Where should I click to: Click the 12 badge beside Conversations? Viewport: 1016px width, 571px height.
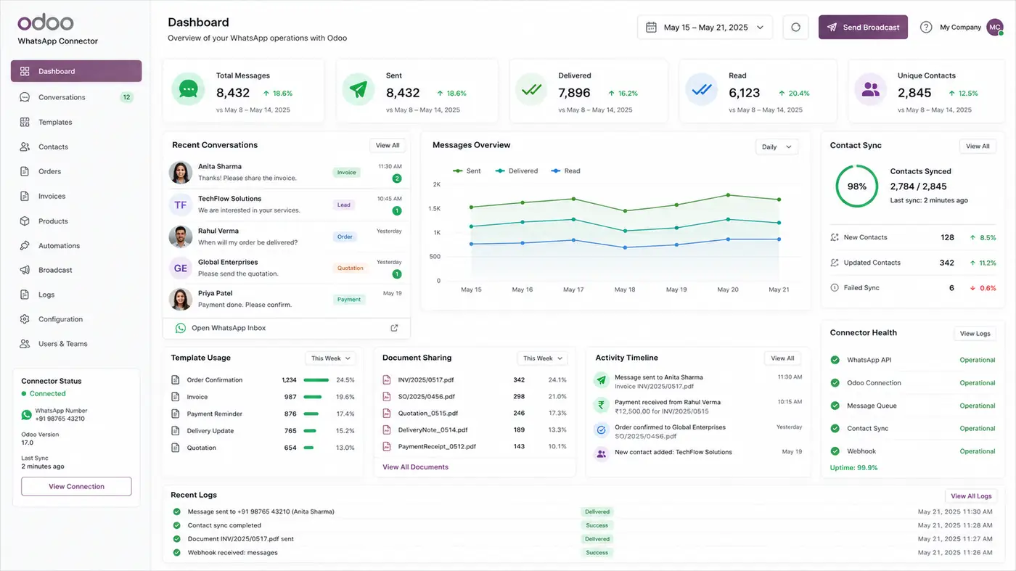[x=126, y=97]
